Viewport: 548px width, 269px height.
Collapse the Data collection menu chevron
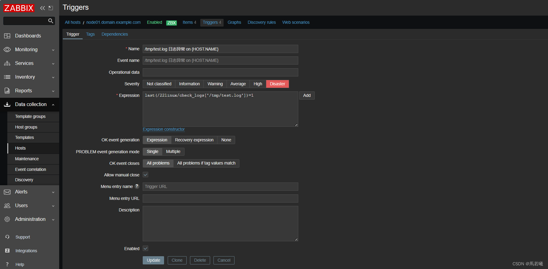pyautogui.click(x=53, y=105)
